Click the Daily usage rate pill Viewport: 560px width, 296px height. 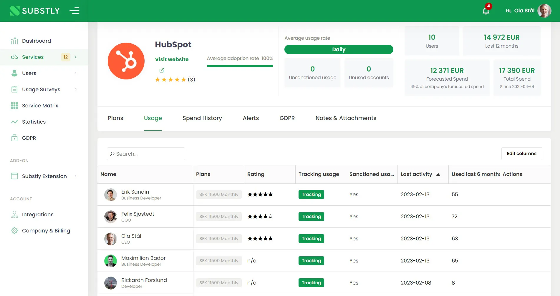pos(339,49)
